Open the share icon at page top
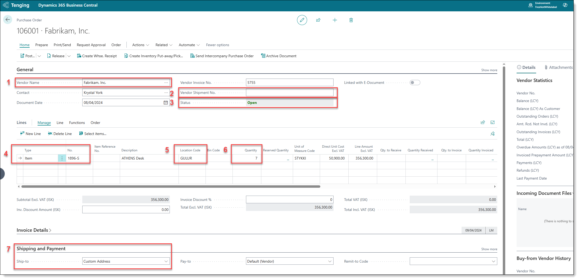Screen dimensions: 579x280 tap(318, 20)
